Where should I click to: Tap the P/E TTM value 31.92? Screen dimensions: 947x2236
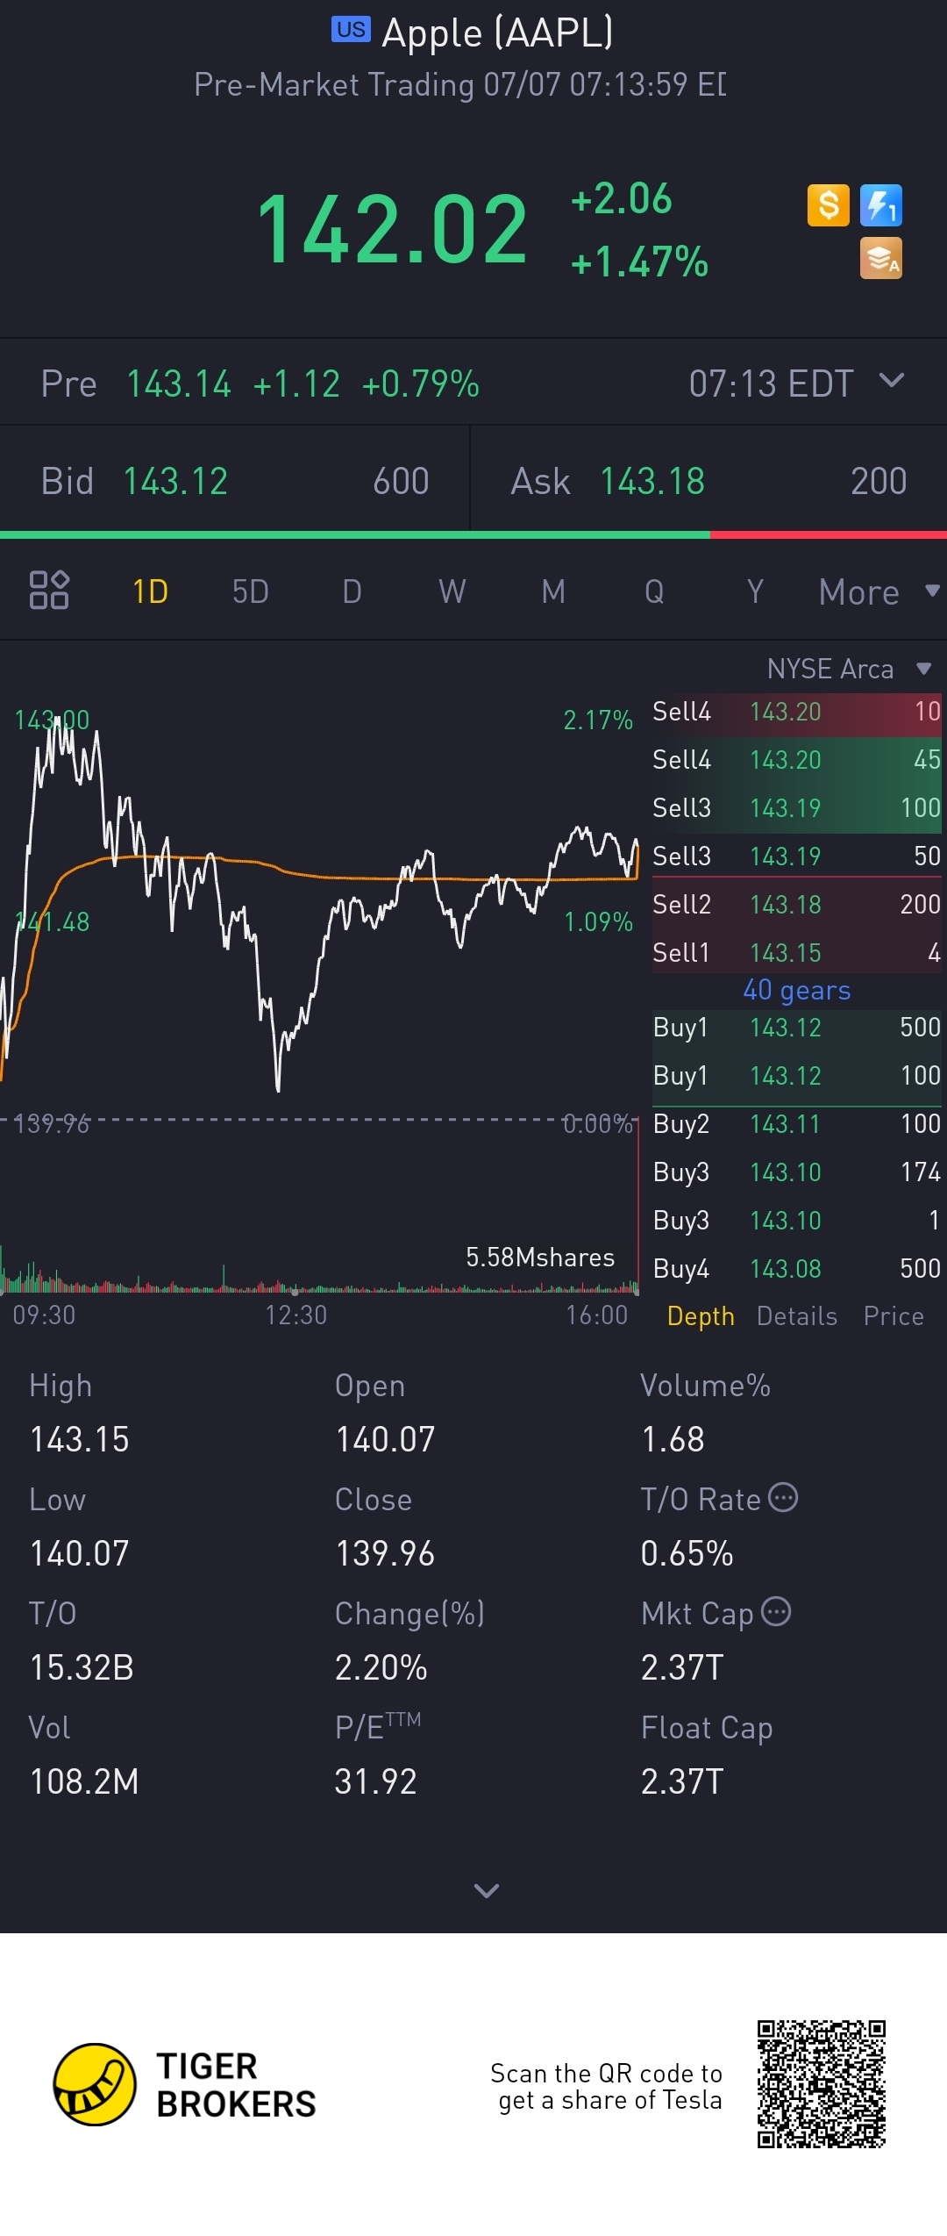point(376,1781)
